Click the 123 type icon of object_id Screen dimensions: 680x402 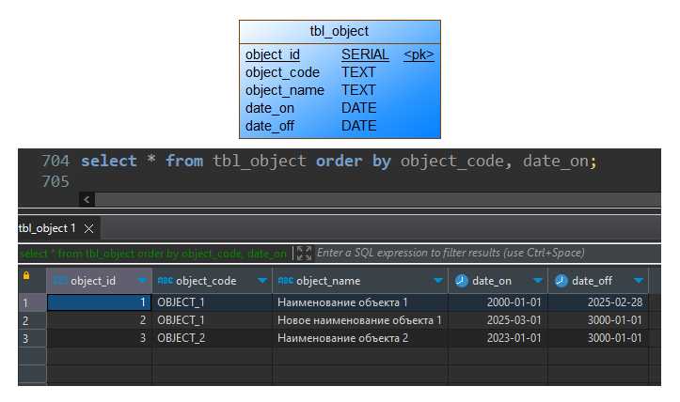59,281
